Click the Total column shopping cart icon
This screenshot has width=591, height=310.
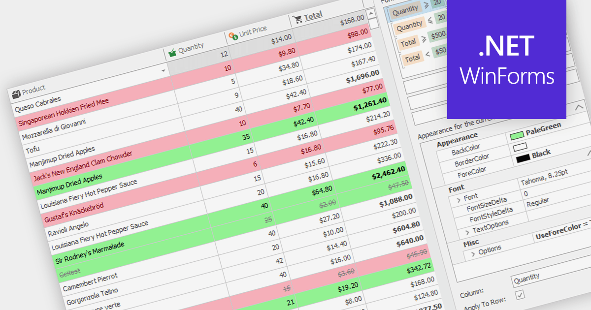click(x=297, y=19)
